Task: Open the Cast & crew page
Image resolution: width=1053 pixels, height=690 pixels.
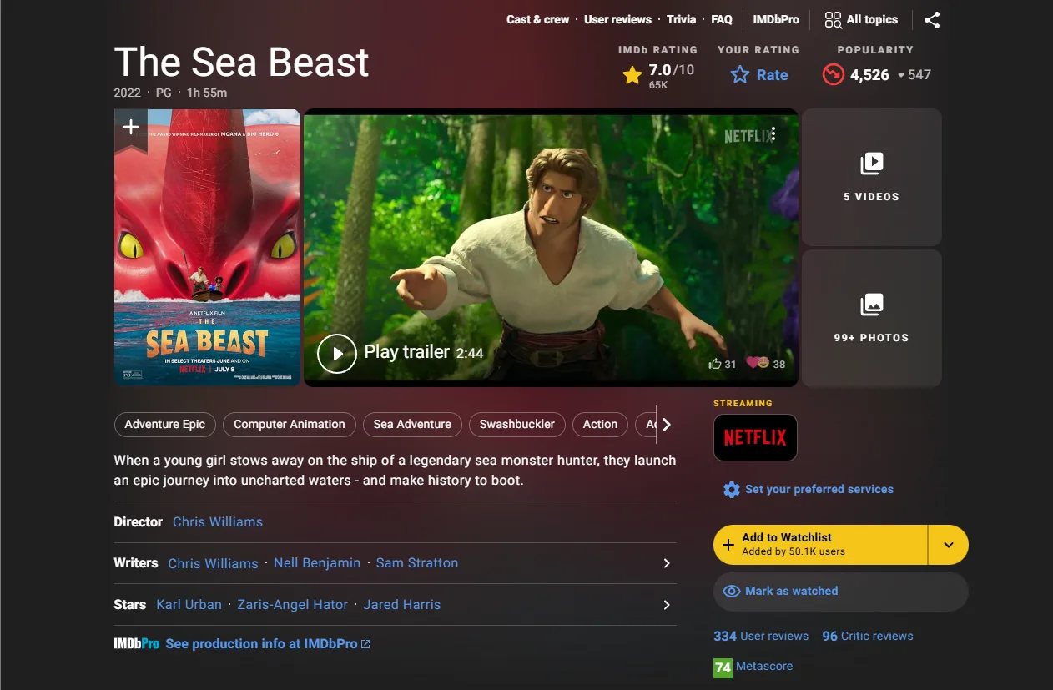Action: (x=537, y=19)
